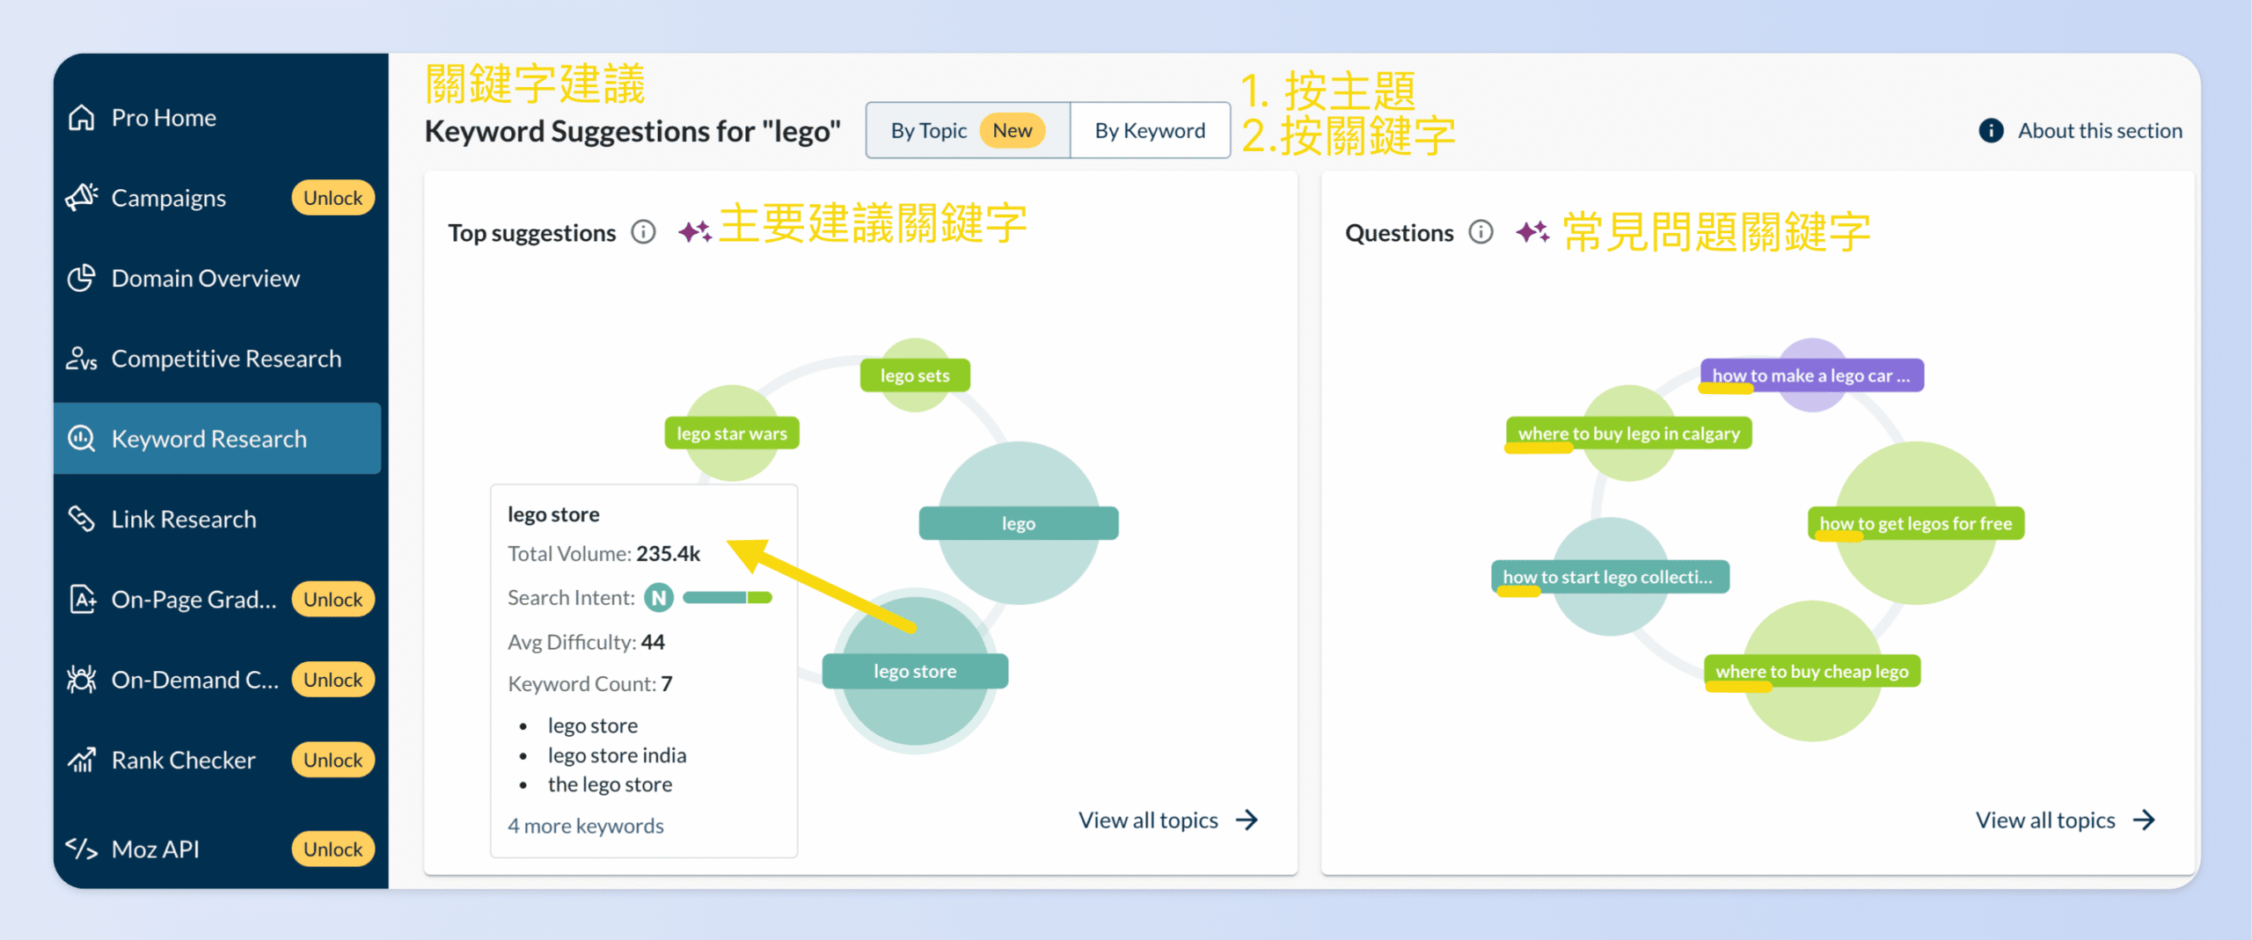The height and width of the screenshot is (940, 2252).
Task: Click the Rank Checker chart icon
Action: pos(82,760)
